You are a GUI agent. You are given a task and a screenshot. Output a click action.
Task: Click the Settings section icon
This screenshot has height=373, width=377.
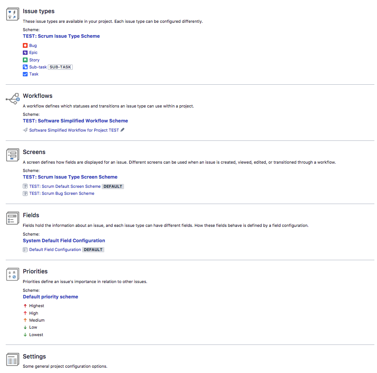13,359
